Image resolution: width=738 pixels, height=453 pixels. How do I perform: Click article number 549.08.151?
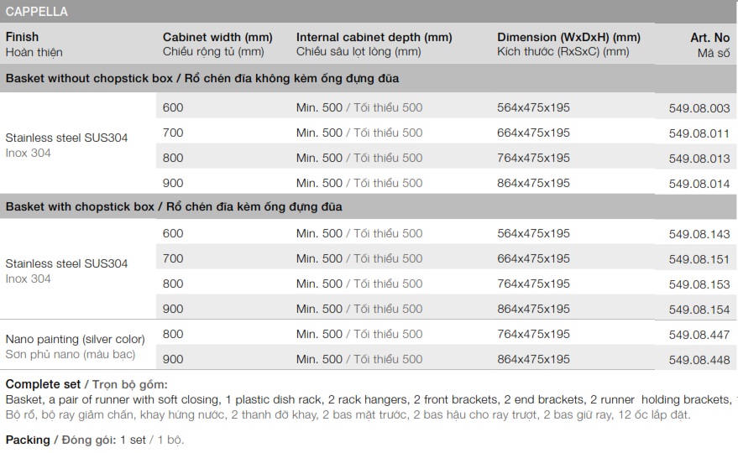(699, 260)
